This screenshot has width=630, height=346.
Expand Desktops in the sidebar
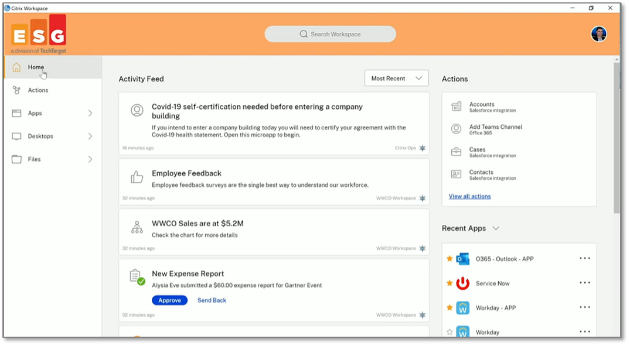(x=90, y=136)
